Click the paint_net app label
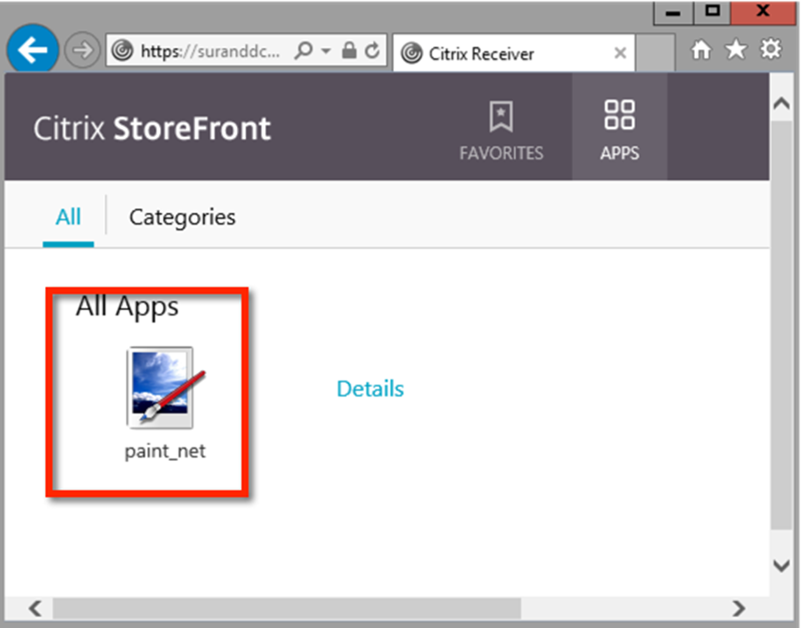Viewport: 801px width, 628px height. pyautogui.click(x=165, y=451)
